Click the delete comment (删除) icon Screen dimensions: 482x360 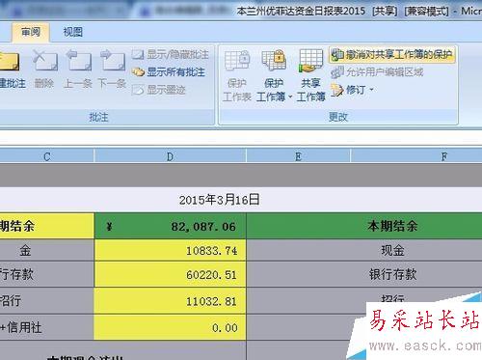[45, 61]
